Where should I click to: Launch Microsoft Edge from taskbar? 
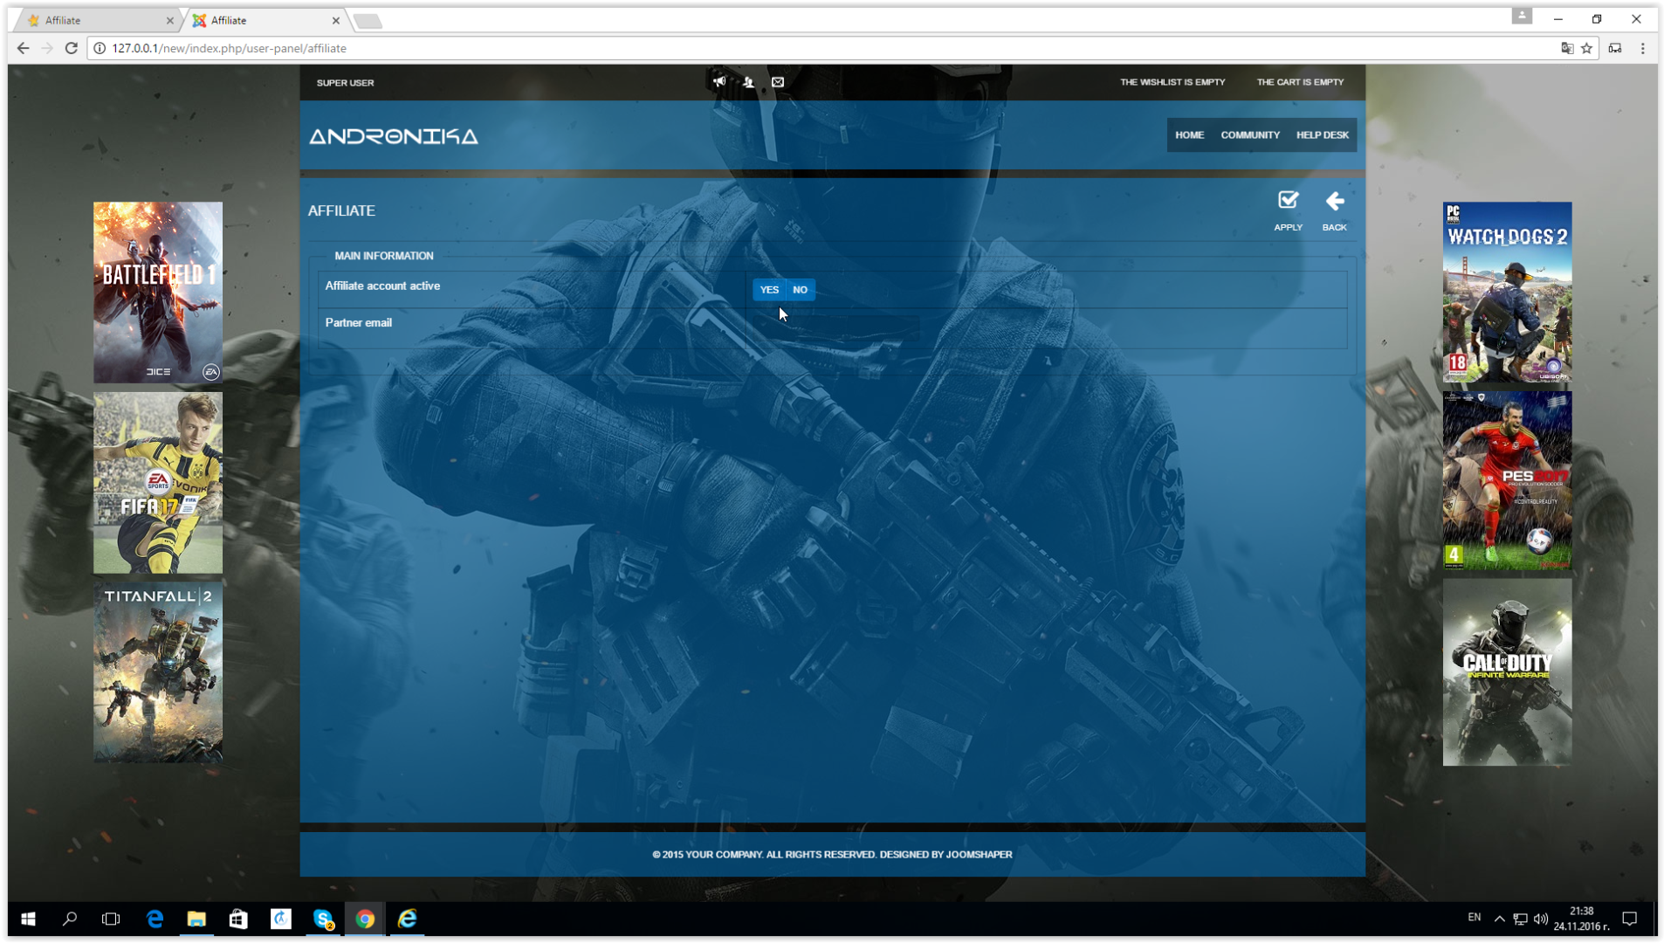(155, 919)
